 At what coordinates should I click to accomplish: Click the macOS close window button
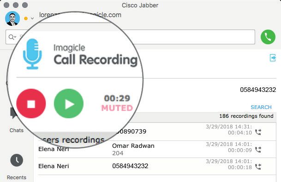(x=6, y=5)
